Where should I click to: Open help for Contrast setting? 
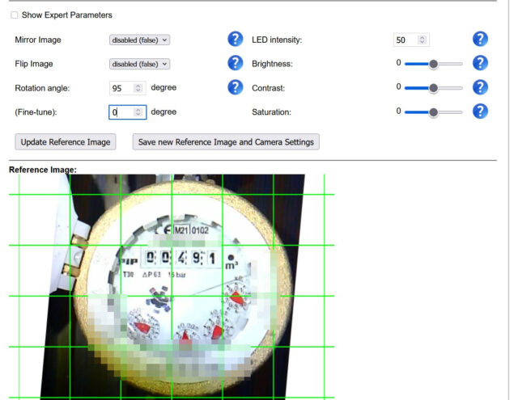[x=480, y=87]
